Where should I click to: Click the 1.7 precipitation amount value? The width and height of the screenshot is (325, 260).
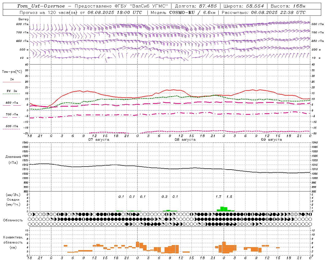[x=218, y=197]
